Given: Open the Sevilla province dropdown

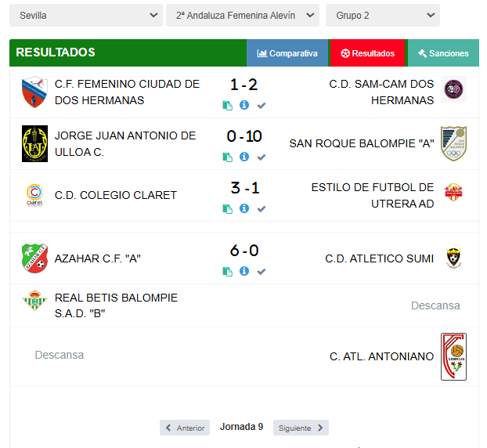Looking at the screenshot, I should point(86,15).
